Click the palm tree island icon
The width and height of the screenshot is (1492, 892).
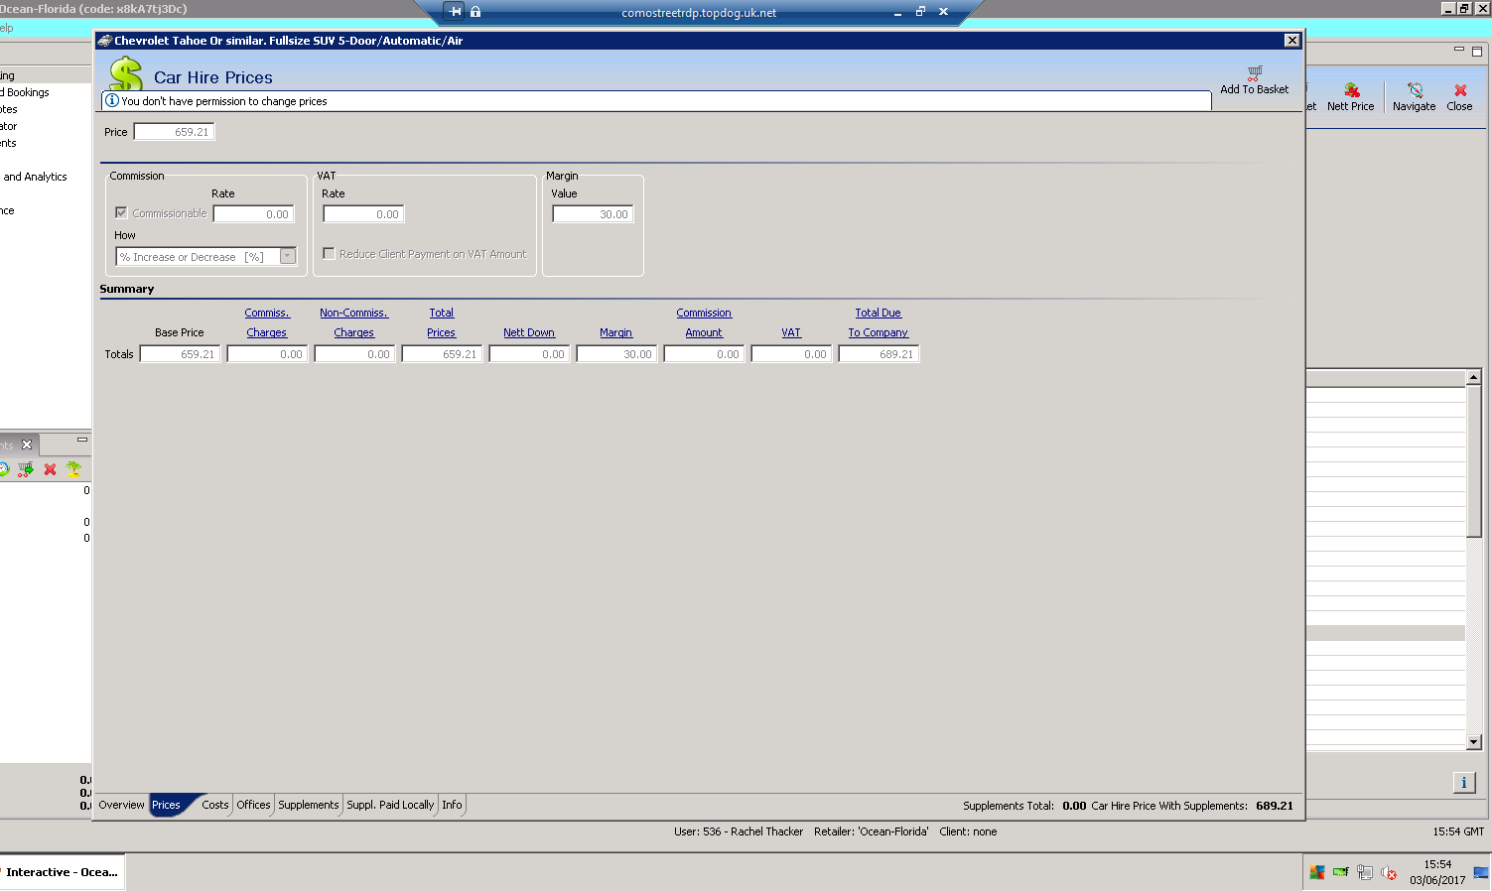[x=73, y=469]
